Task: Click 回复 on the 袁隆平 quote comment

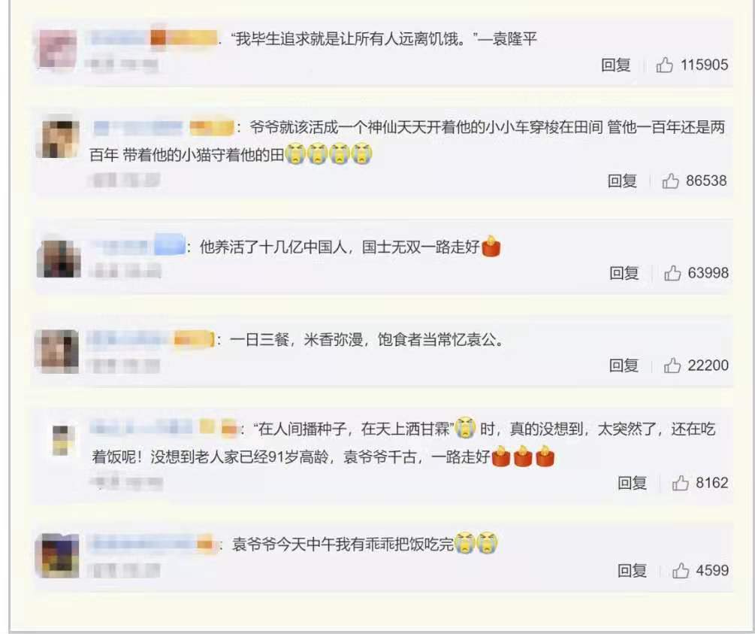Action: (616, 65)
